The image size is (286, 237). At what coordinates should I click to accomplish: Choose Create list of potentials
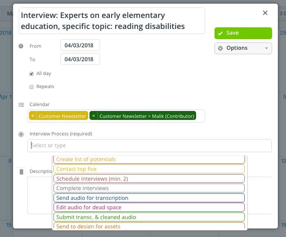149,159
